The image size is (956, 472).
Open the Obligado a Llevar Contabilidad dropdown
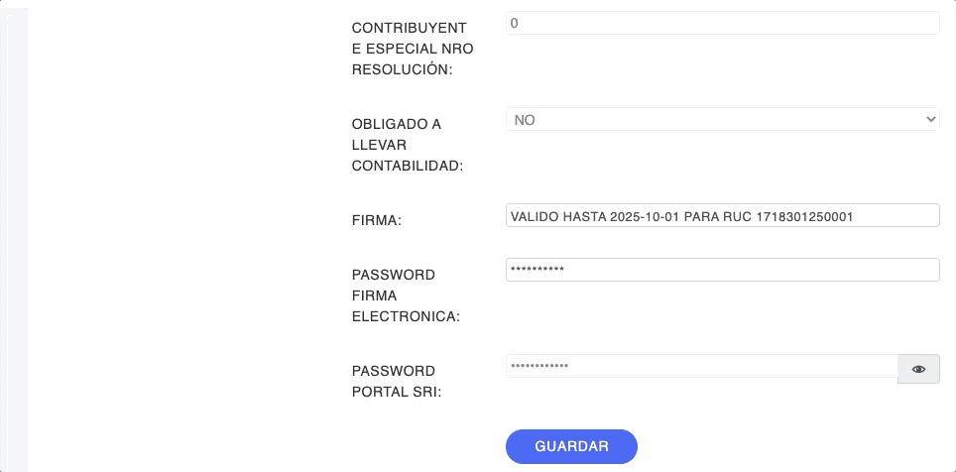pyautogui.click(x=722, y=120)
